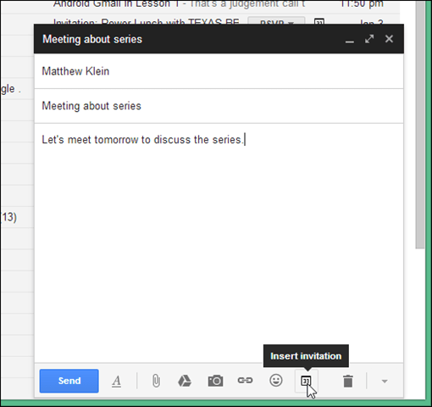The image size is (432, 407).
Task: Minimize the compose window
Action: [x=350, y=39]
